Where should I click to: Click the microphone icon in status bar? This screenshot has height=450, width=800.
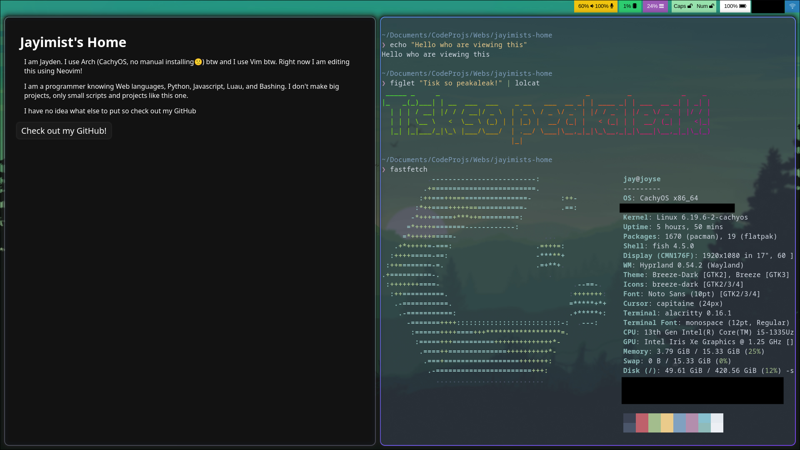point(612,6)
